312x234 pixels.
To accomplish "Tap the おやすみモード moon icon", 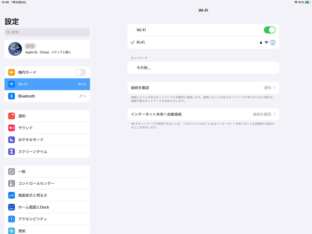I will (11, 140).
